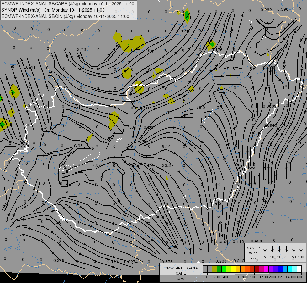Click the map value 1.12

[x=288, y=125]
